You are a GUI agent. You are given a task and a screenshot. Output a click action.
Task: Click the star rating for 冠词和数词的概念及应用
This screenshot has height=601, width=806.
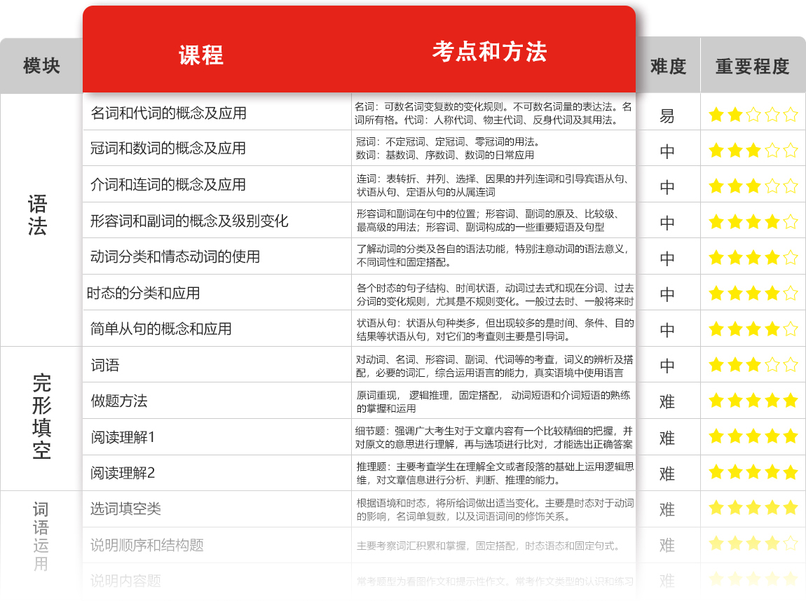point(753,151)
